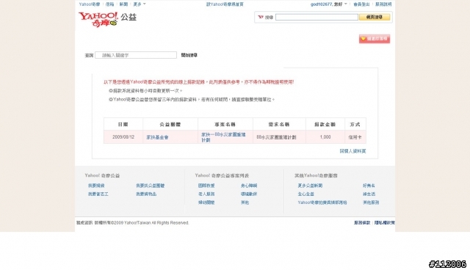Viewport: 470px width, 270px height.
Task: Click the 專案名稱 column header
Action: tap(225, 124)
